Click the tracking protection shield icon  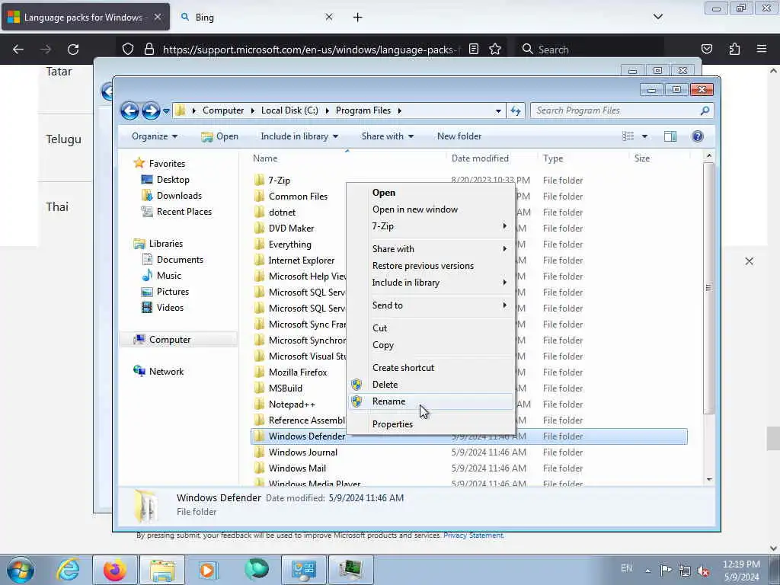(128, 50)
